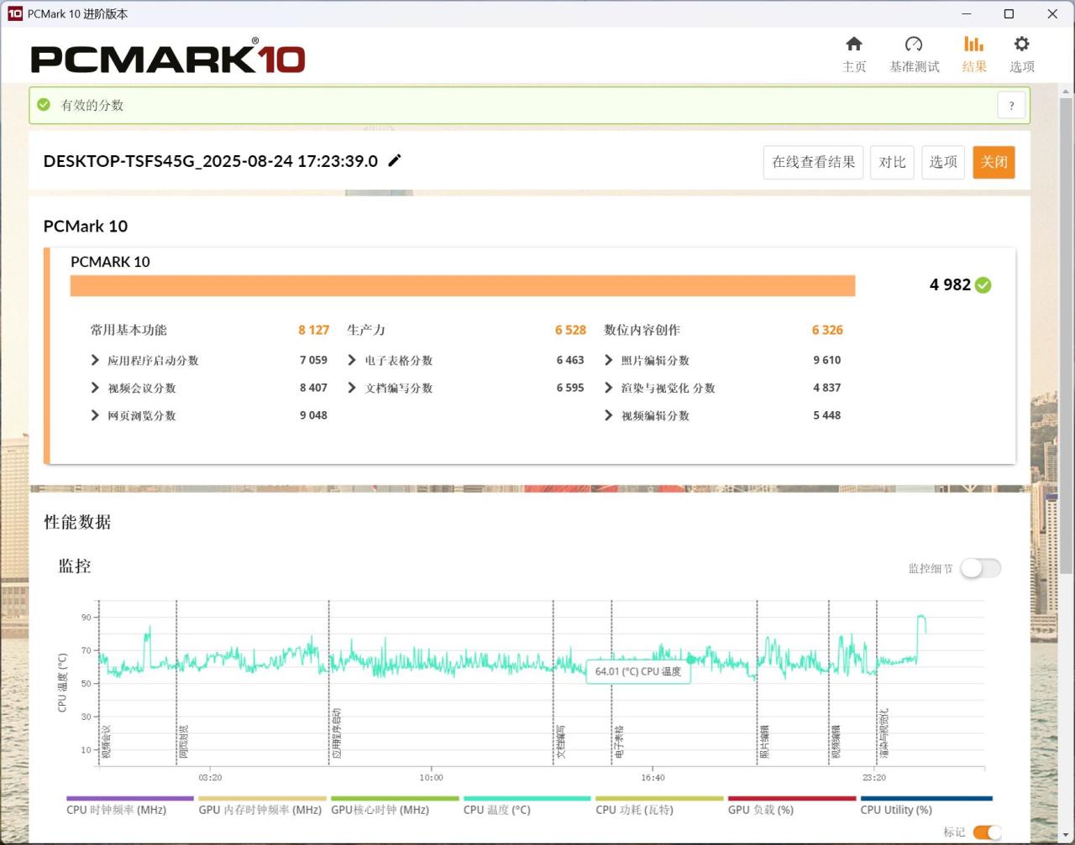Screen dimensions: 1075x845
Task: Go to the 主页 home icon
Action: coord(854,44)
